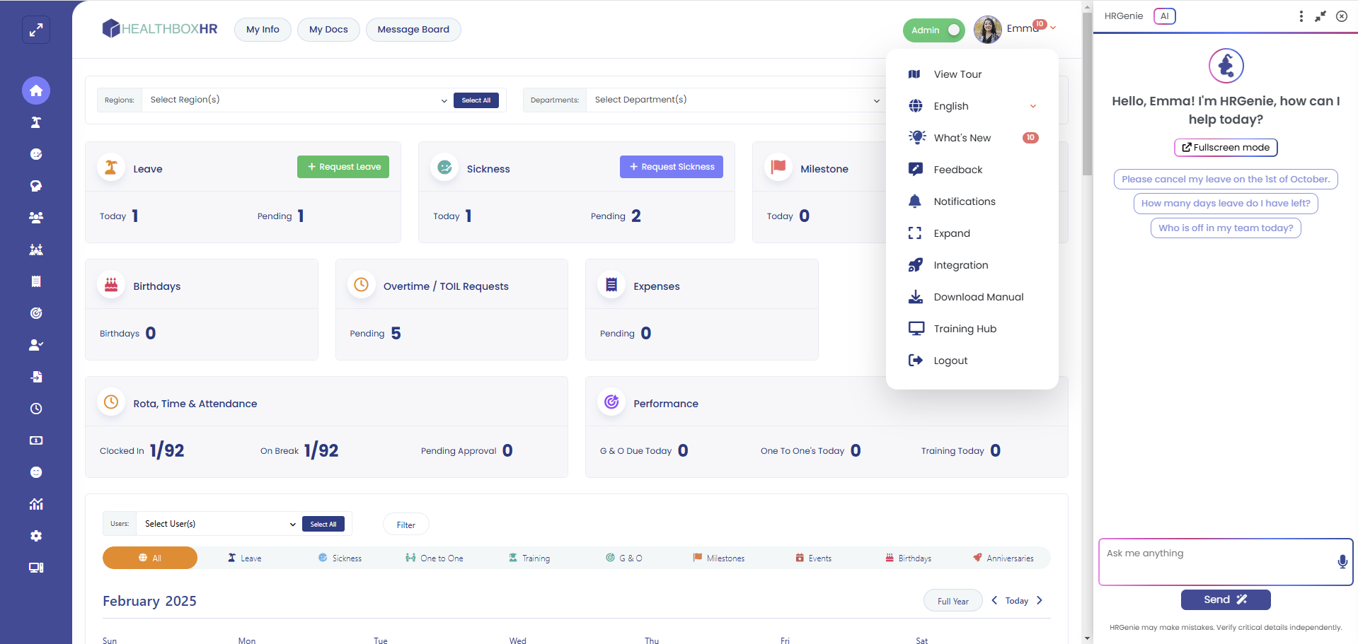Open Payroll via the banknote sidebar icon
1358x644 pixels.
(36, 440)
